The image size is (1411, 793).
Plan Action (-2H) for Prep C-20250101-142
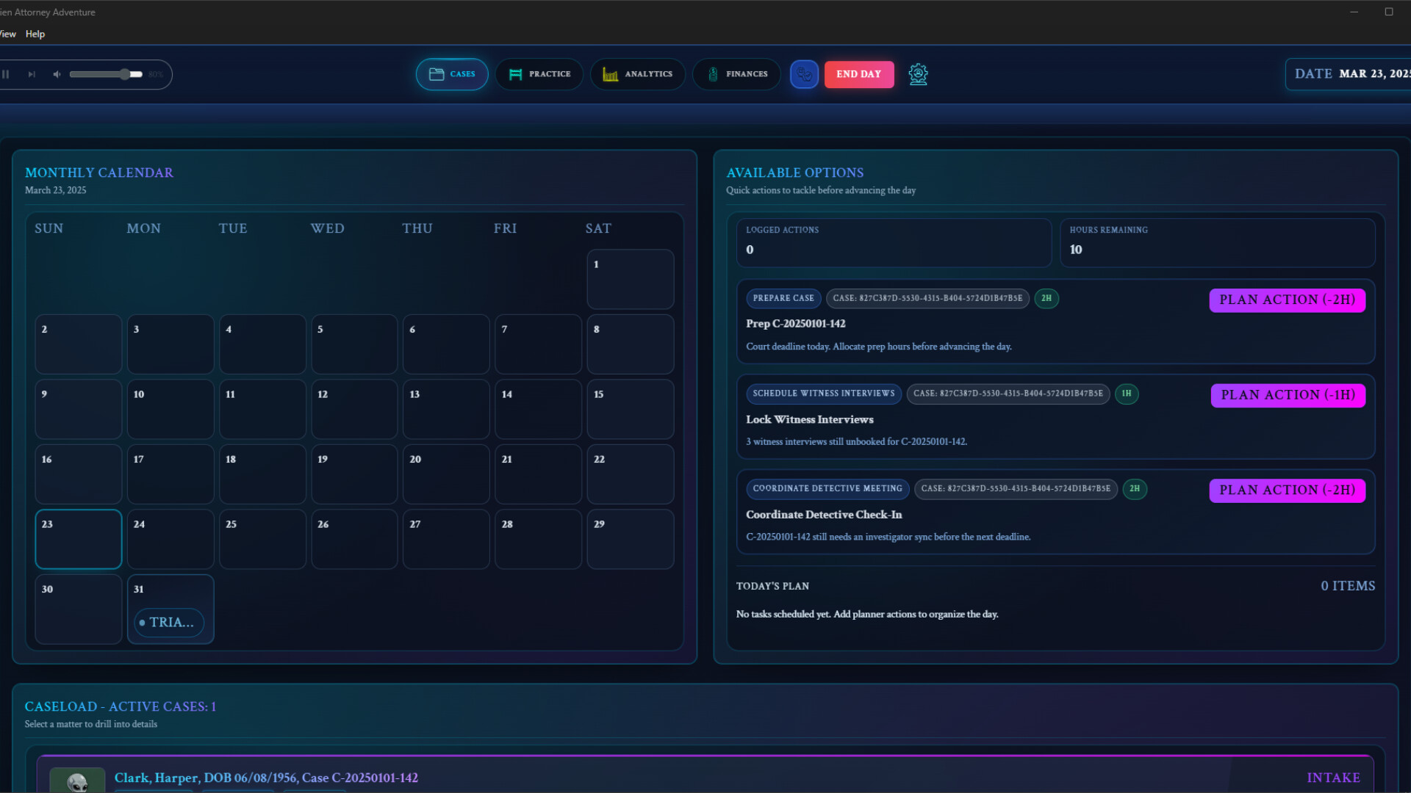click(x=1287, y=300)
